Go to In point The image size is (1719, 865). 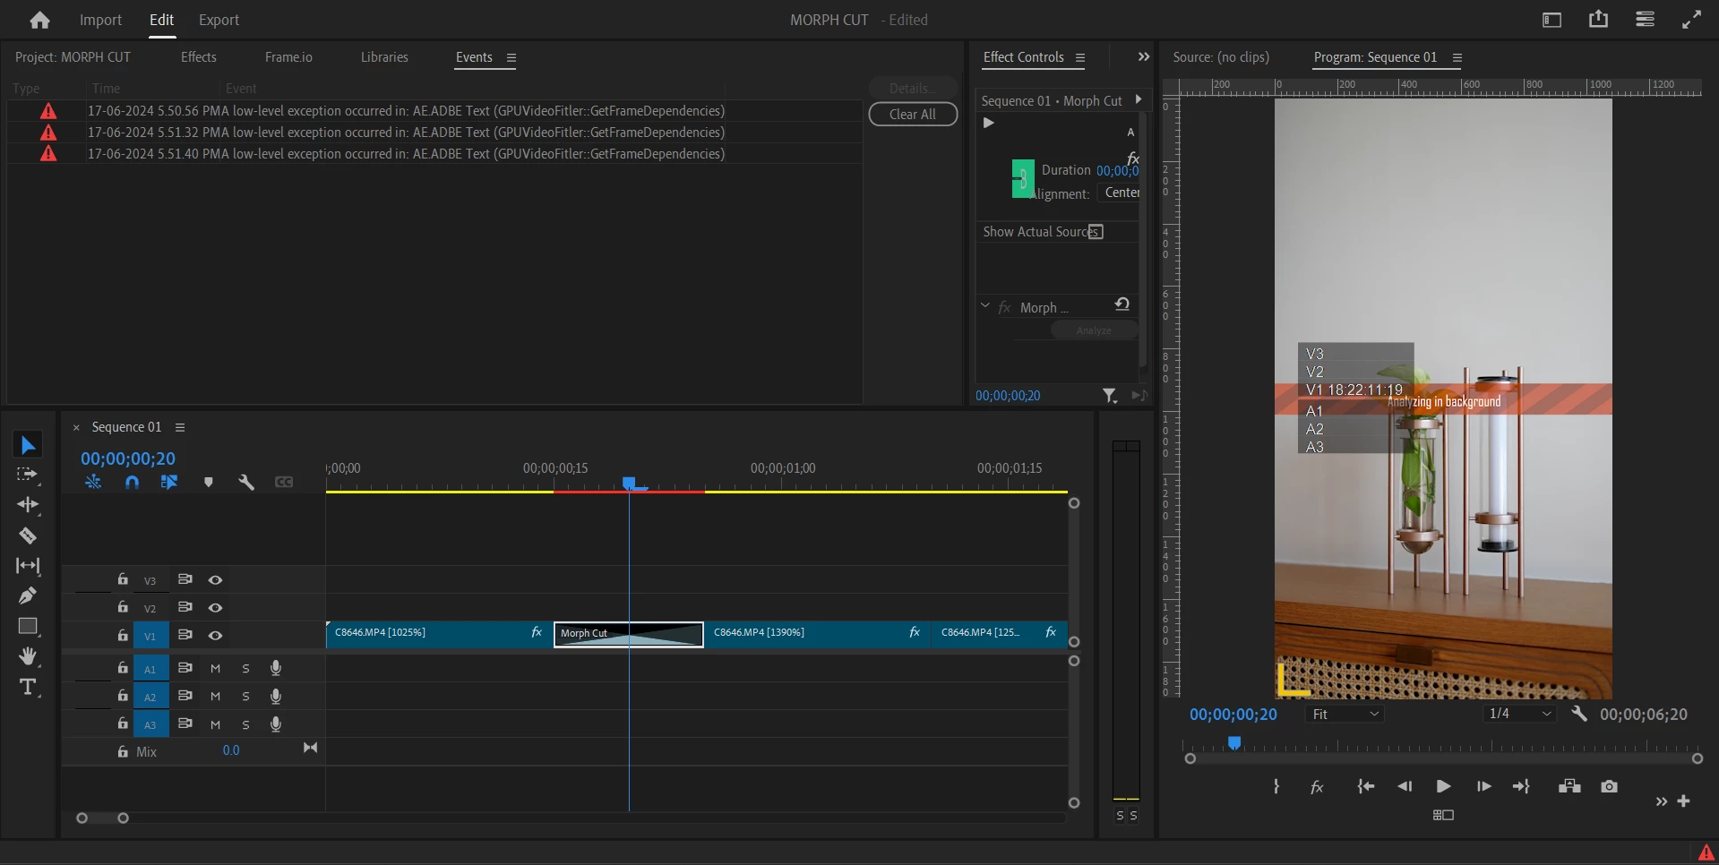[x=1365, y=786]
